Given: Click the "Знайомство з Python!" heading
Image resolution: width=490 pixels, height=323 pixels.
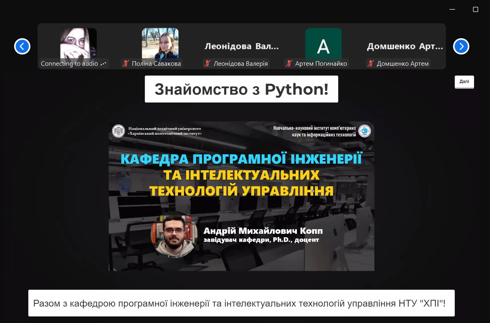Looking at the screenshot, I should click(x=241, y=89).
